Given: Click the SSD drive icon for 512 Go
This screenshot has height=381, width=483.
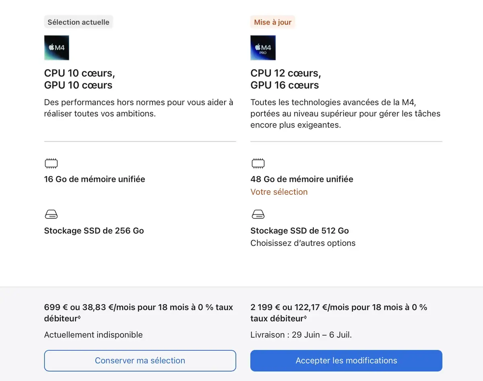Looking at the screenshot, I should pyautogui.click(x=258, y=214).
